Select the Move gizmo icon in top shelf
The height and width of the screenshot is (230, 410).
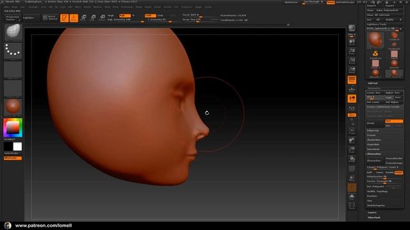(x=83, y=18)
